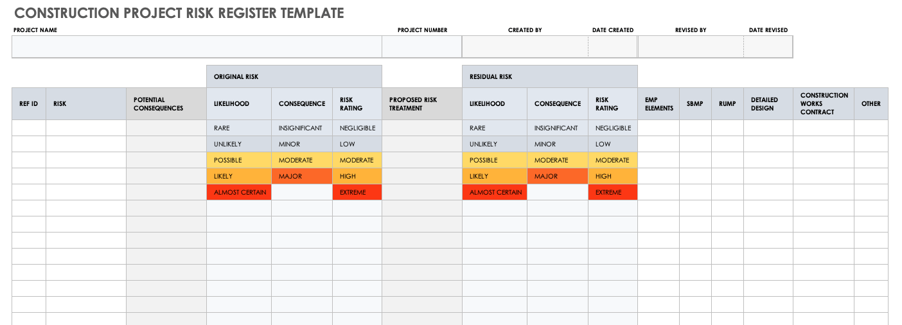Click the SBMP column header

pyautogui.click(x=695, y=103)
